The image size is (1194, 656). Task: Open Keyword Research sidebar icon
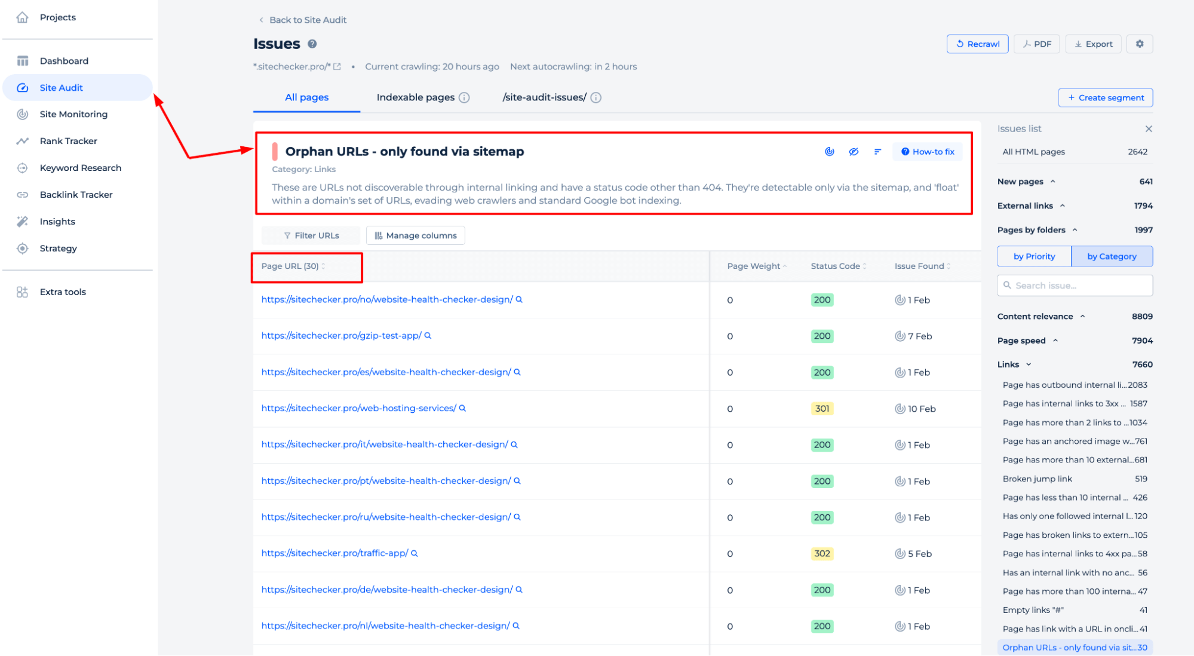tap(23, 168)
